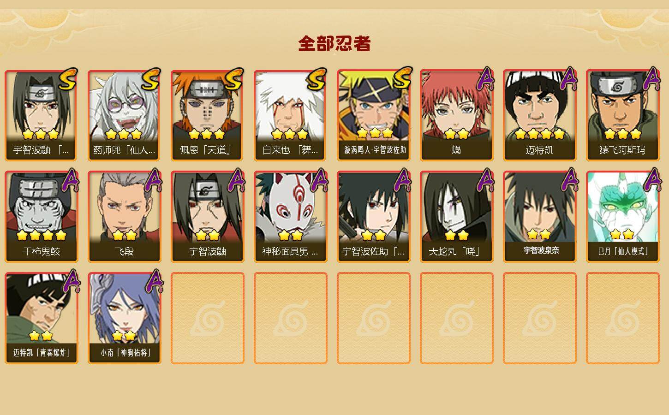Pick the 干柿鬼鲛 ninja card
The height and width of the screenshot is (415, 669).
point(41,217)
